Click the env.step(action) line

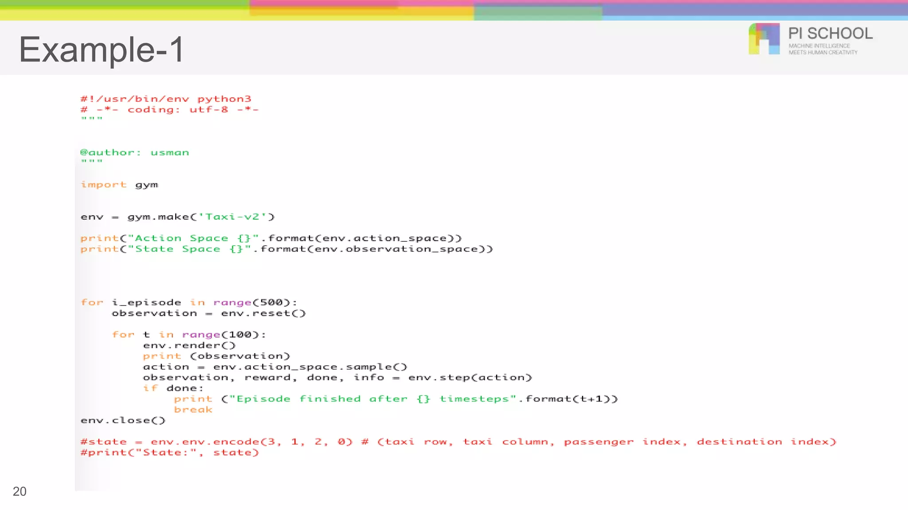(x=337, y=377)
